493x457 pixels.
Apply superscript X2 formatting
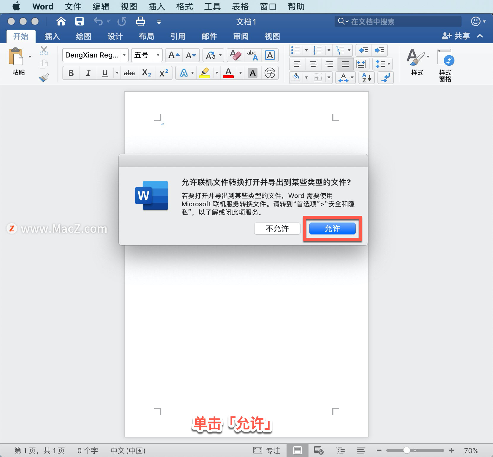pyautogui.click(x=164, y=73)
